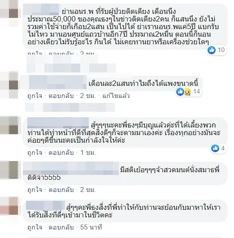Open the 55 นาที timestamp link

pyautogui.click(x=91, y=227)
